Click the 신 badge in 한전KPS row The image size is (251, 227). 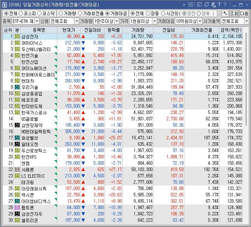17,157
